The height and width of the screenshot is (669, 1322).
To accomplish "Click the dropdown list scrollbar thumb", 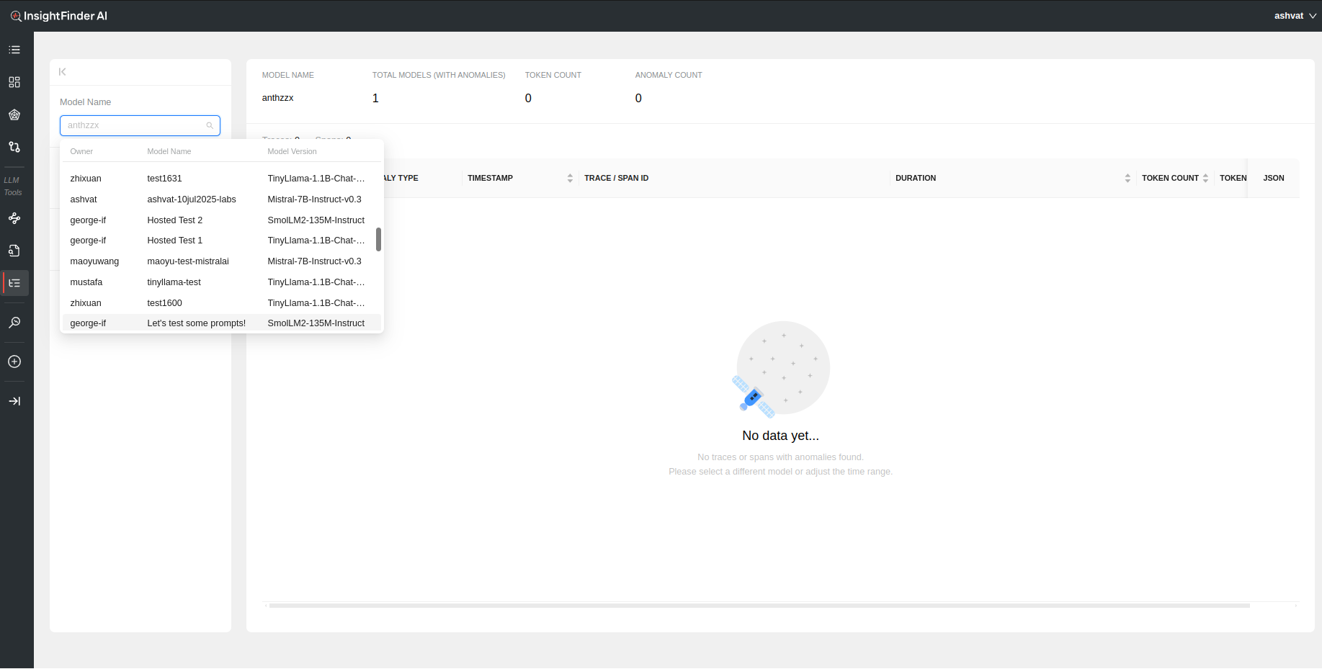I will [x=378, y=240].
